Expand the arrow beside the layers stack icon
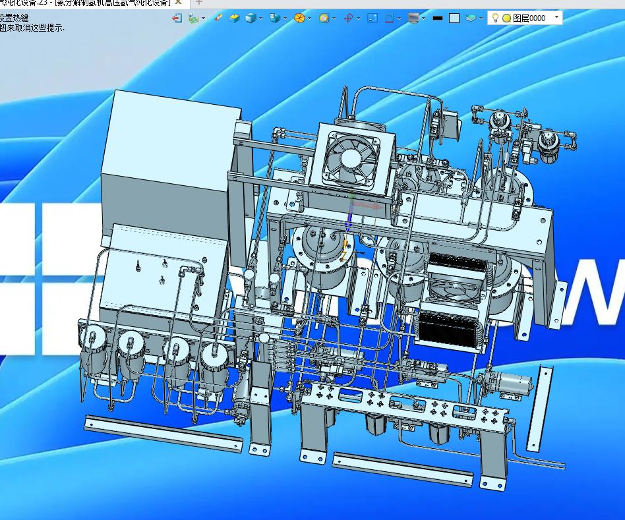 click(x=481, y=18)
